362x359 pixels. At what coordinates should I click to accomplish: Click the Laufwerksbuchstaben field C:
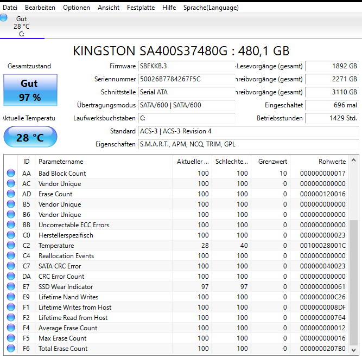pyautogui.click(x=186, y=118)
